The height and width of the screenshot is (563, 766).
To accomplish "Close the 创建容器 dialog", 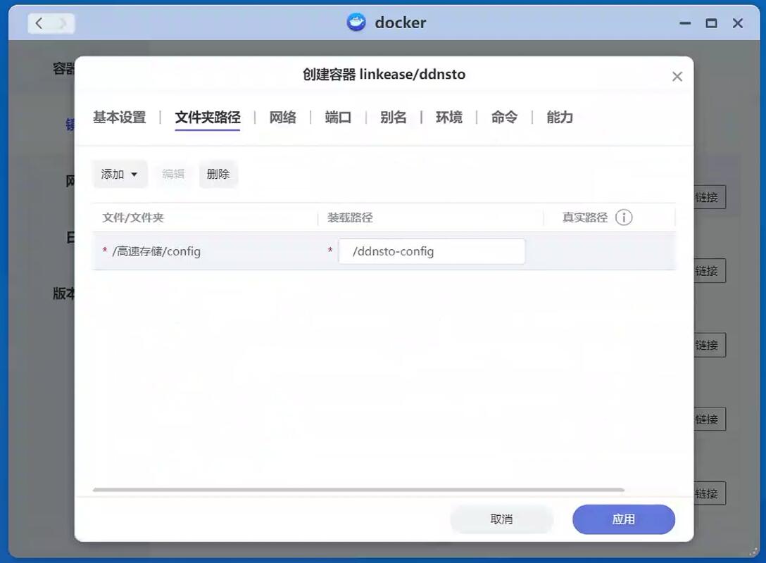I will pos(677,76).
